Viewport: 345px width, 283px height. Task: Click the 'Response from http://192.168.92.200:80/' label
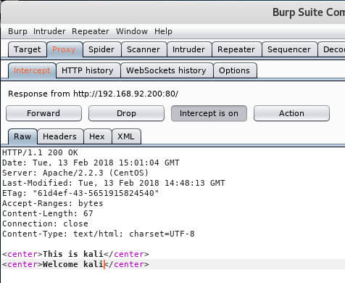click(x=93, y=94)
